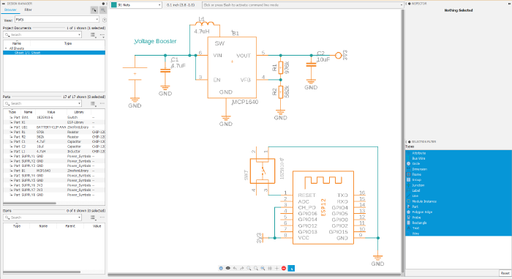Click the Selection Filter panel pin icon
Image resolution: width=512 pixels, height=279 pixels.
409,141
